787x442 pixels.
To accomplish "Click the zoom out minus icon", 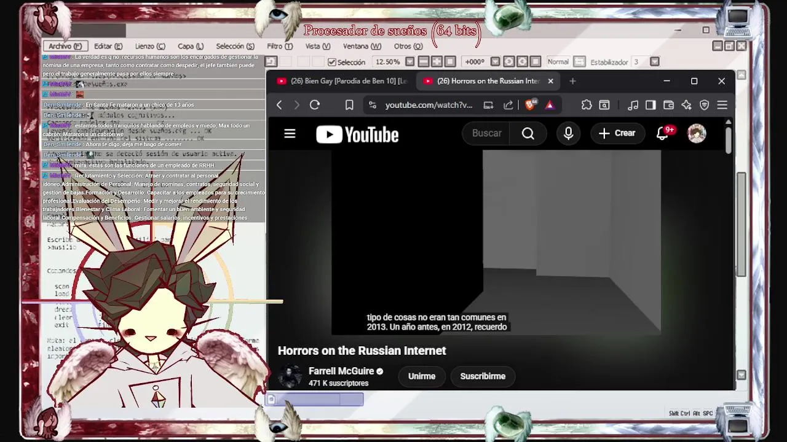I will [x=424, y=61].
